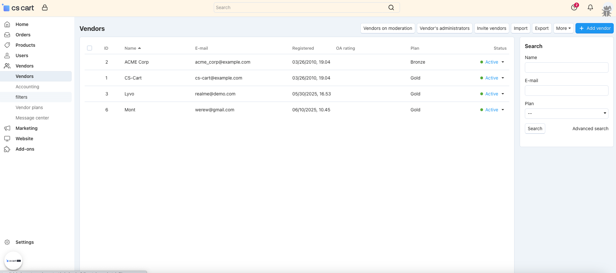Sort by the Registered column

click(x=303, y=48)
